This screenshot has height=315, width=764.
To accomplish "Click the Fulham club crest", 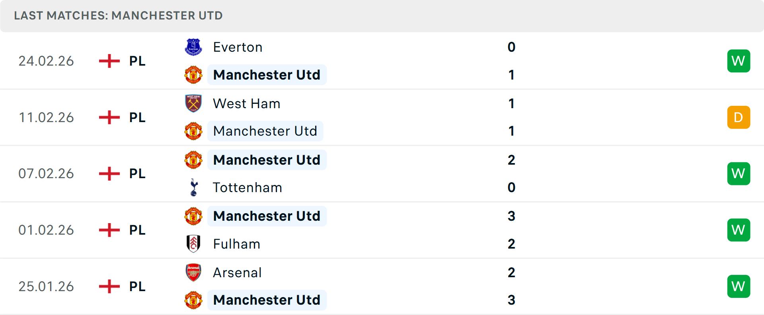I will pos(193,244).
